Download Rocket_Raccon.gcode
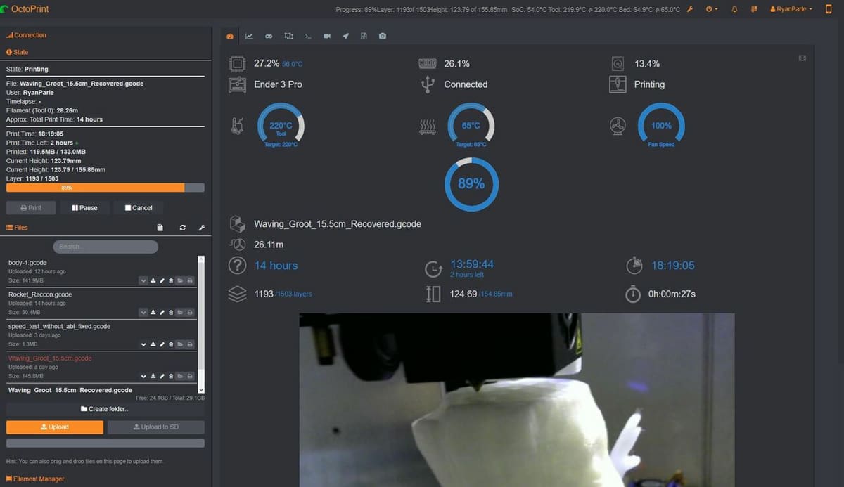 [153, 312]
